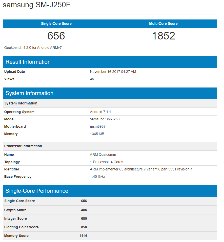The width and height of the screenshot is (224, 242).
Task: Click the blue System Information section header
Action: pyautogui.click(x=110, y=93)
